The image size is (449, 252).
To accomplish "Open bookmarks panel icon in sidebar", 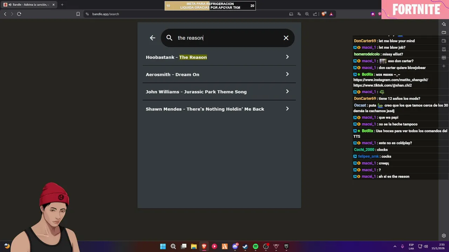I will coord(444,49).
